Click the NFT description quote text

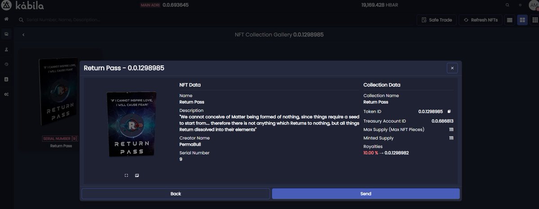(x=269, y=123)
